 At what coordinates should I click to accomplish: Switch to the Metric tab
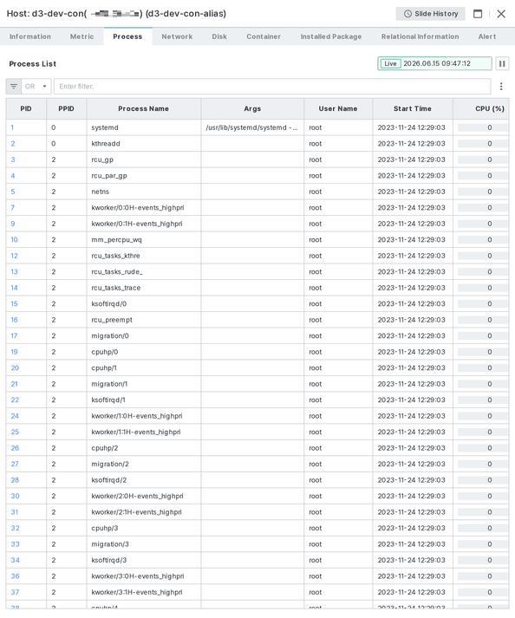coord(82,36)
